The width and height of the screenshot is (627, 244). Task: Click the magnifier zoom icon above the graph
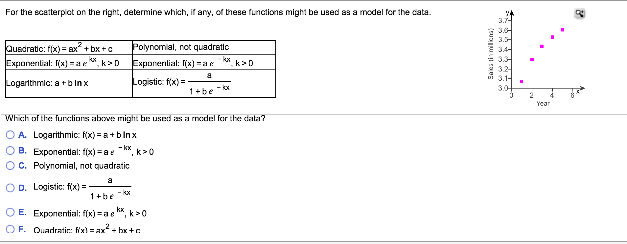click(580, 14)
